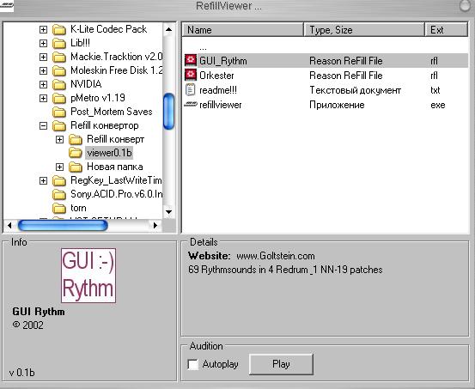Select the torn folder label
This screenshot has width=475, height=389.
click(x=78, y=208)
